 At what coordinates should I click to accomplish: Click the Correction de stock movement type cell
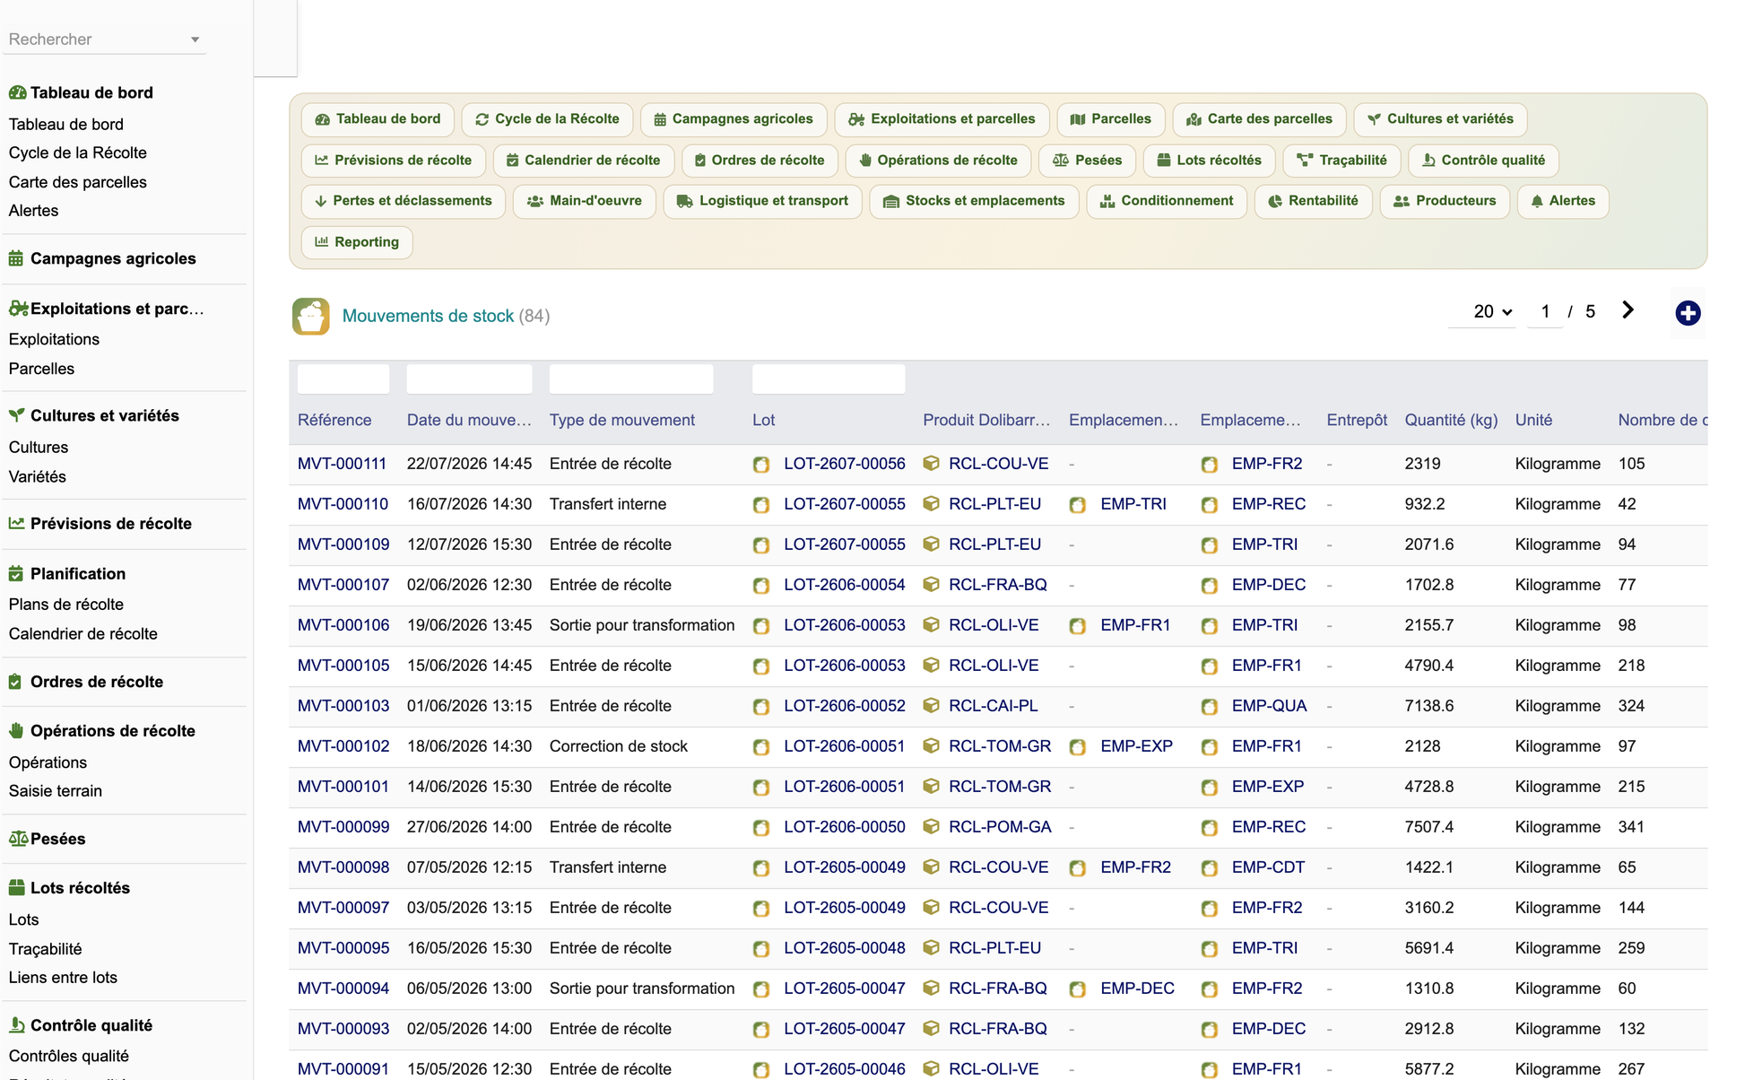(619, 746)
